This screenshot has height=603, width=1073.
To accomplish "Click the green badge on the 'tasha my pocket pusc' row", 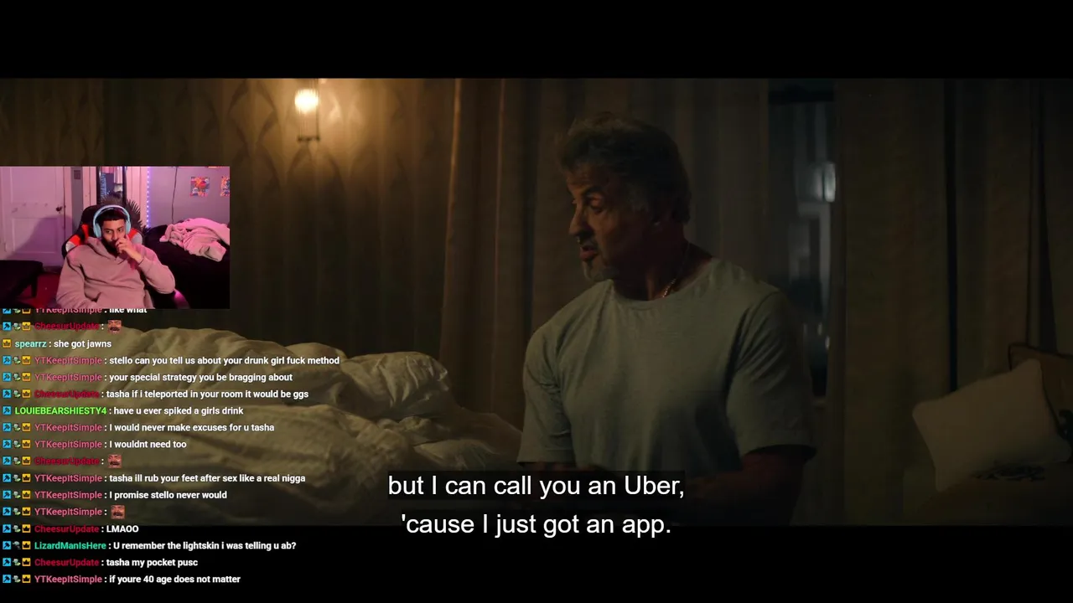I will point(17,562).
